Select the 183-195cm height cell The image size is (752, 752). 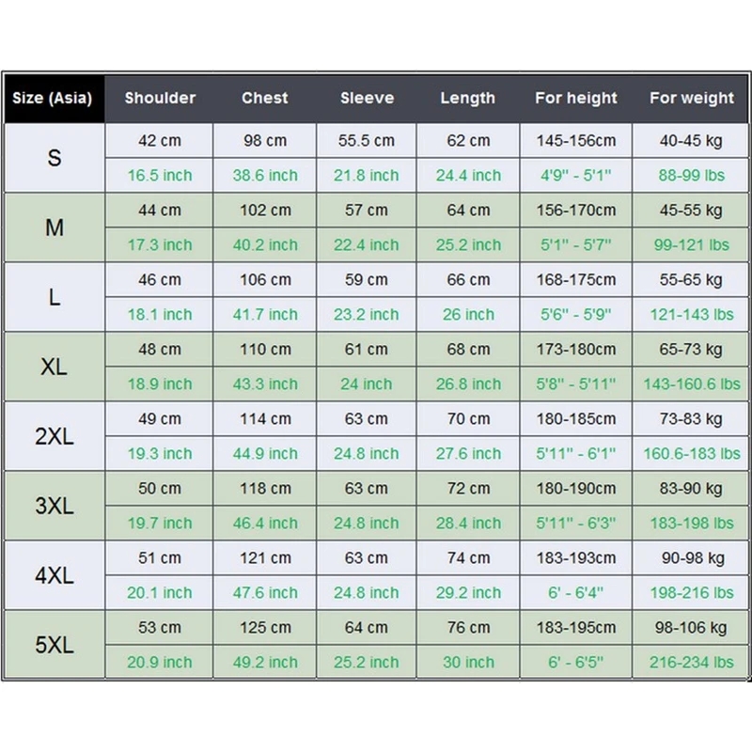pos(576,628)
